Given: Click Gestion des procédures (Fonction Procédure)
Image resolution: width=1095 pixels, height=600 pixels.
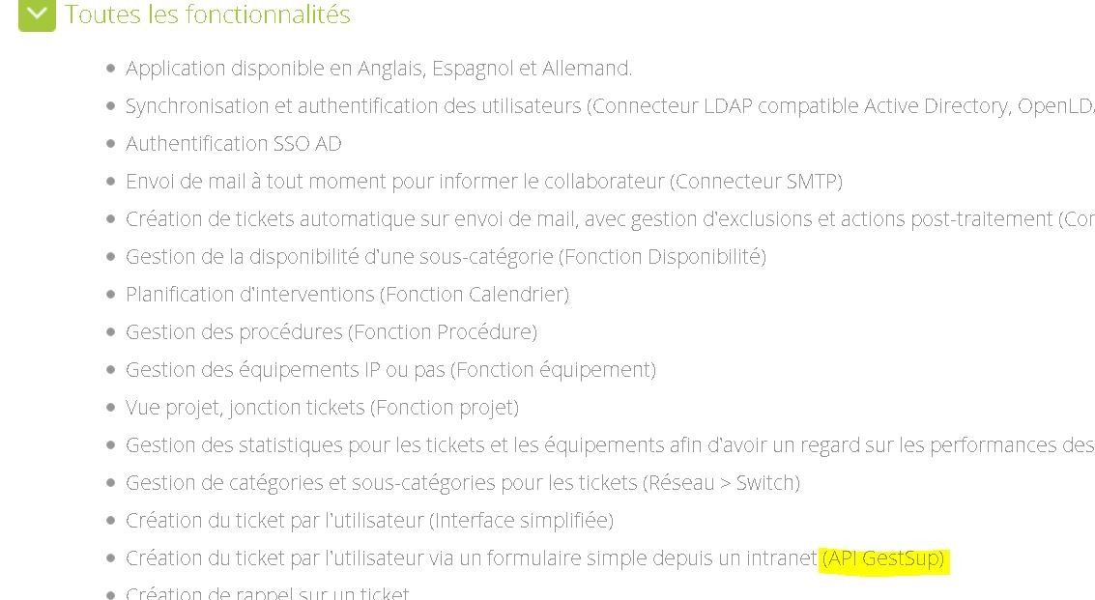Looking at the screenshot, I should (x=331, y=332).
